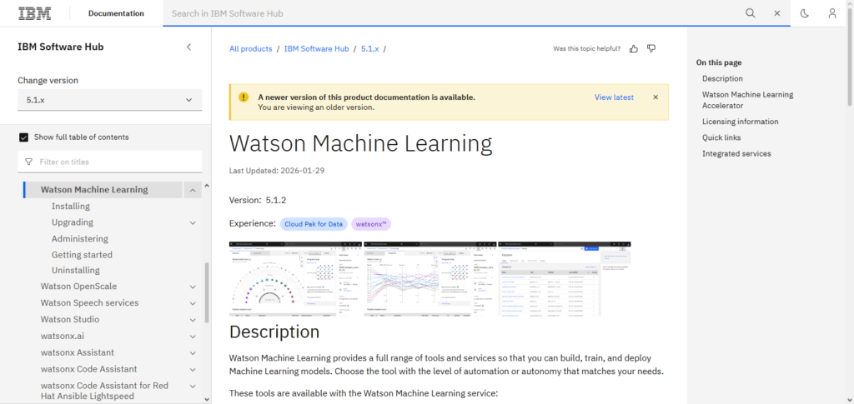Jump to Quick links section
Viewport: 854px width, 404px height.
(721, 137)
